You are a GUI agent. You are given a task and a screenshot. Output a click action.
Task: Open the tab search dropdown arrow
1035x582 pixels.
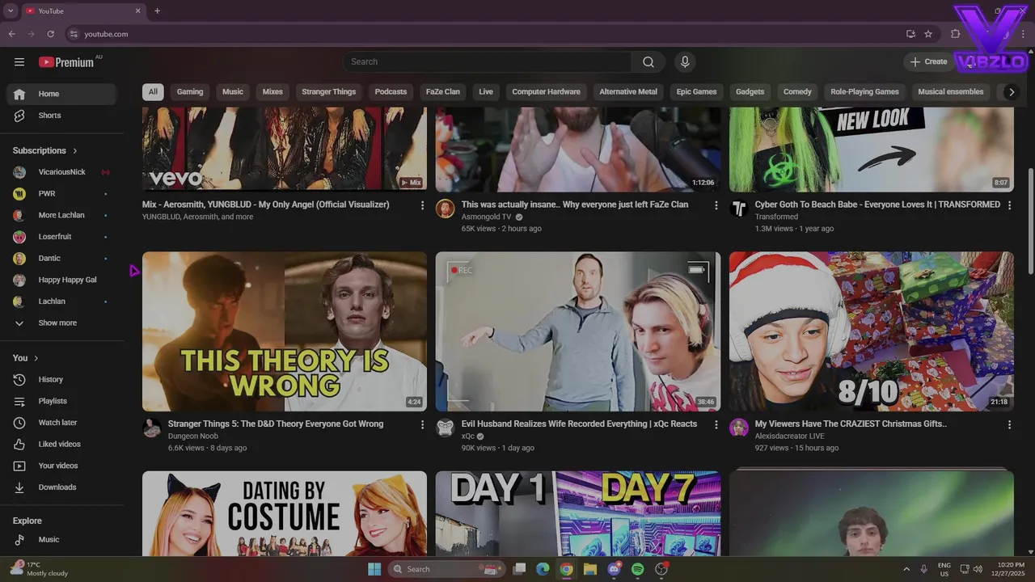pos(11,11)
